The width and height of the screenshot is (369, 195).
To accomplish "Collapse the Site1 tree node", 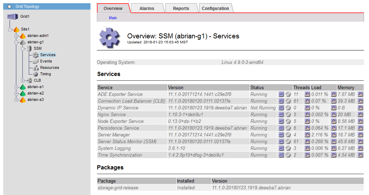I will (10, 29).
